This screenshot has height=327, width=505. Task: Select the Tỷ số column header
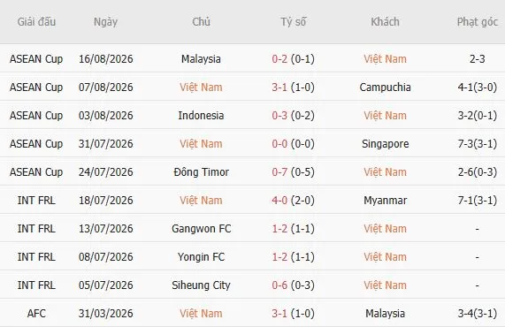point(293,22)
